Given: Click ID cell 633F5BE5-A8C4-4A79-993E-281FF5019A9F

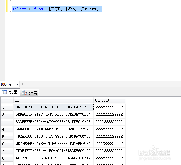Looking at the screenshot, I should tap(54, 122).
